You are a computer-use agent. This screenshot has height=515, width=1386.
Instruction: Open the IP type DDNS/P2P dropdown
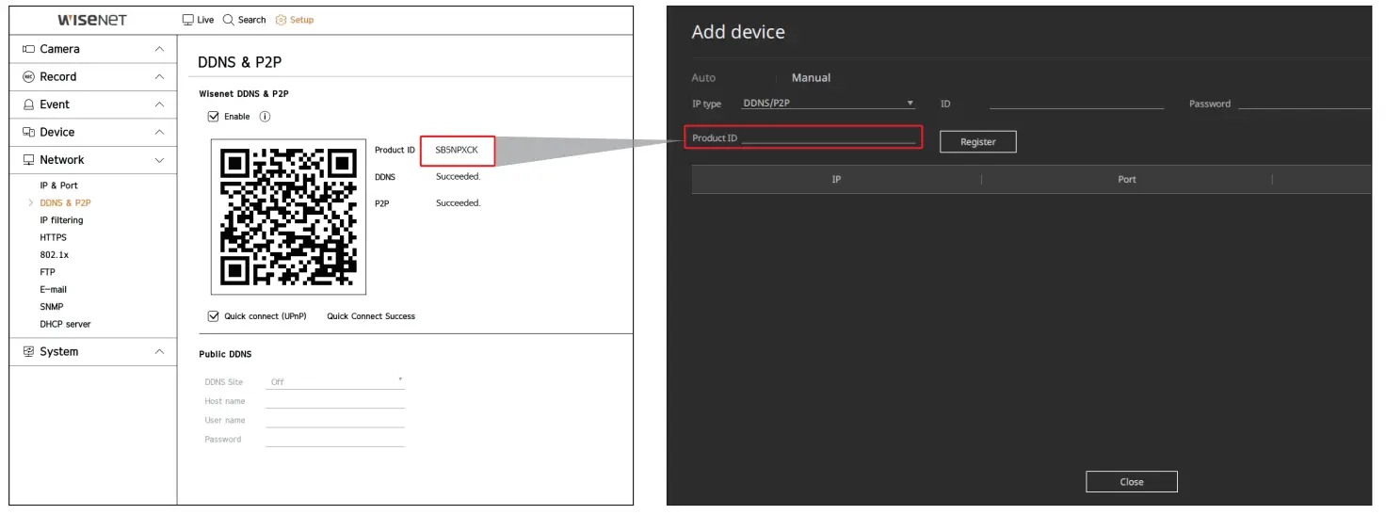click(x=829, y=104)
